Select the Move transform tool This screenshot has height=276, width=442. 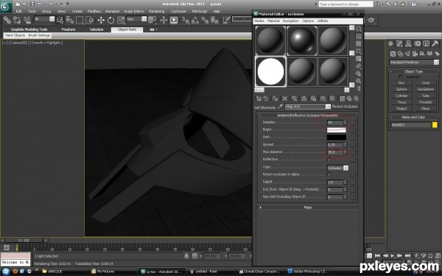101,20
